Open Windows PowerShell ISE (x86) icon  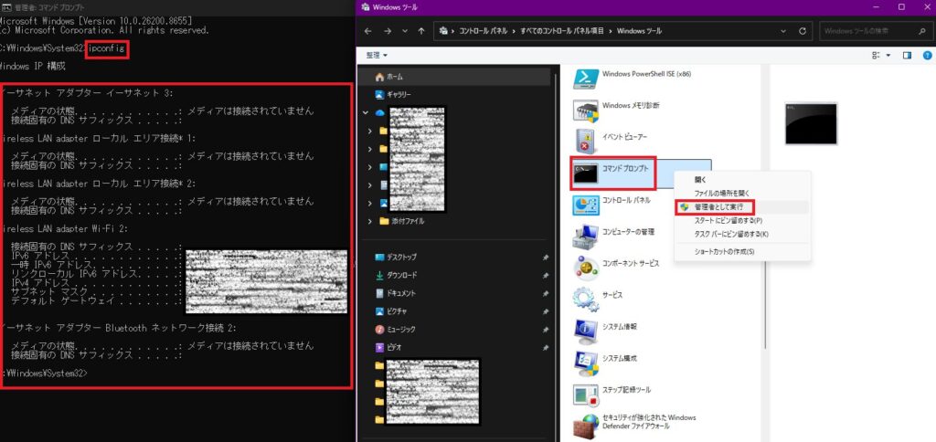(x=586, y=79)
